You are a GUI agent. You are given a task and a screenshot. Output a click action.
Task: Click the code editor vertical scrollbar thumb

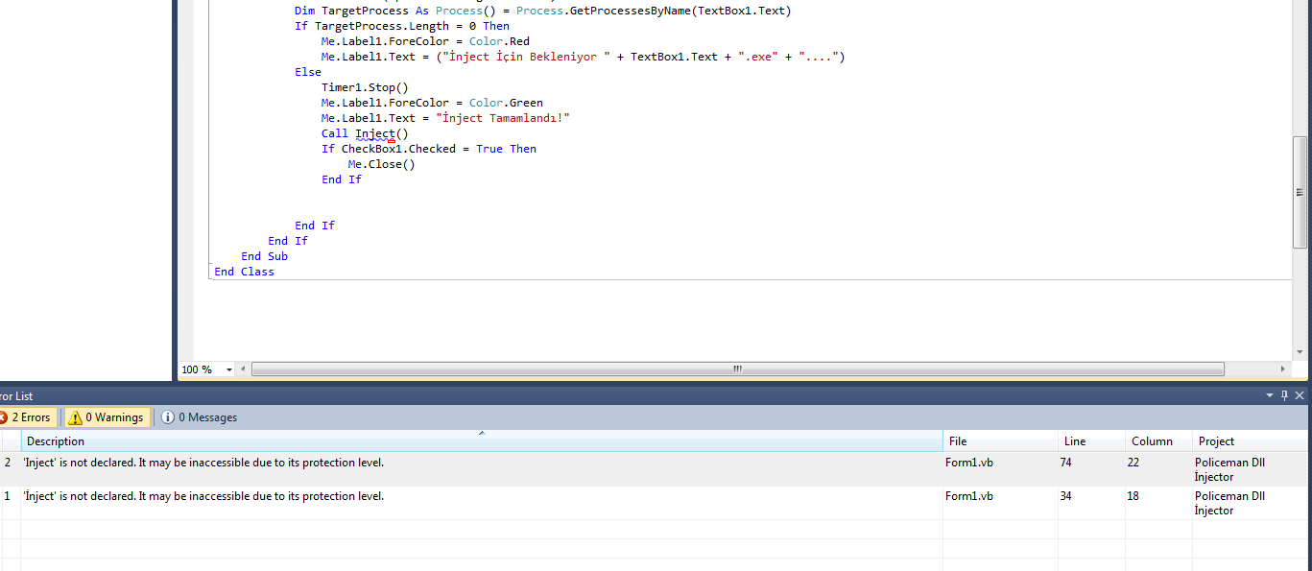click(x=1300, y=192)
